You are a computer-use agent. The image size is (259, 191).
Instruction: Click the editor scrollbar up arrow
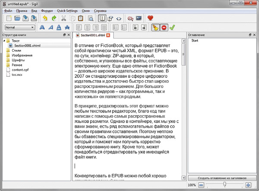coord(183,41)
